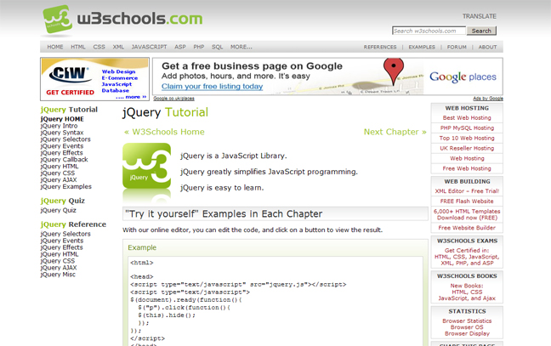Open Browser OS link

click(x=467, y=327)
